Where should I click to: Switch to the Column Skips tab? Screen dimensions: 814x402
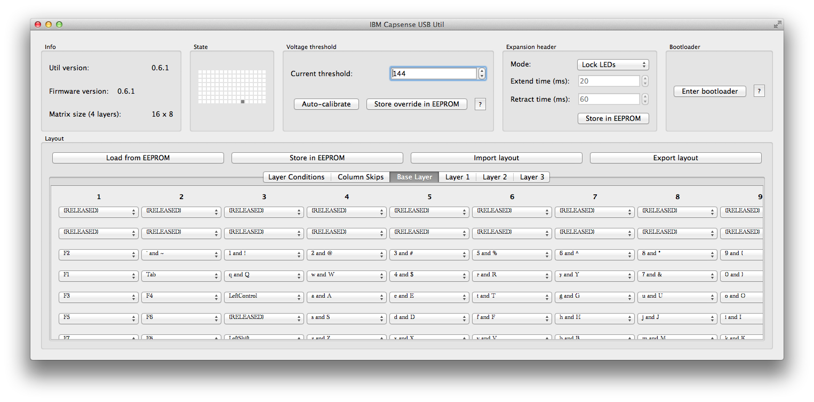[x=360, y=177]
